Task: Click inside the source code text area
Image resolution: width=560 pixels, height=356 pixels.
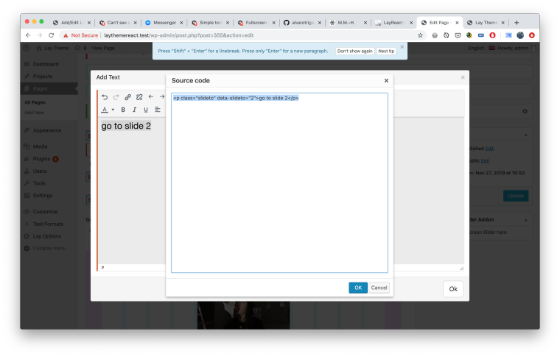Action: click(279, 184)
